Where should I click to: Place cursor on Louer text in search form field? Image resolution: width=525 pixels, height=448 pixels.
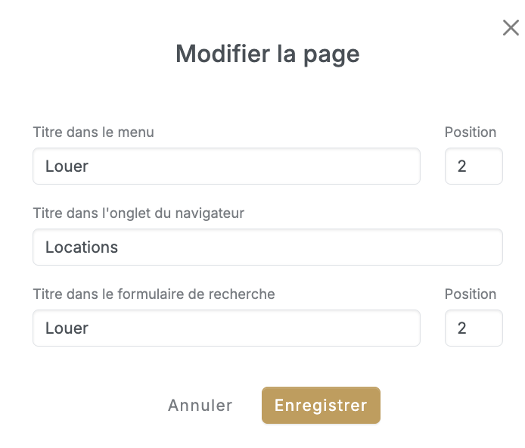point(67,328)
